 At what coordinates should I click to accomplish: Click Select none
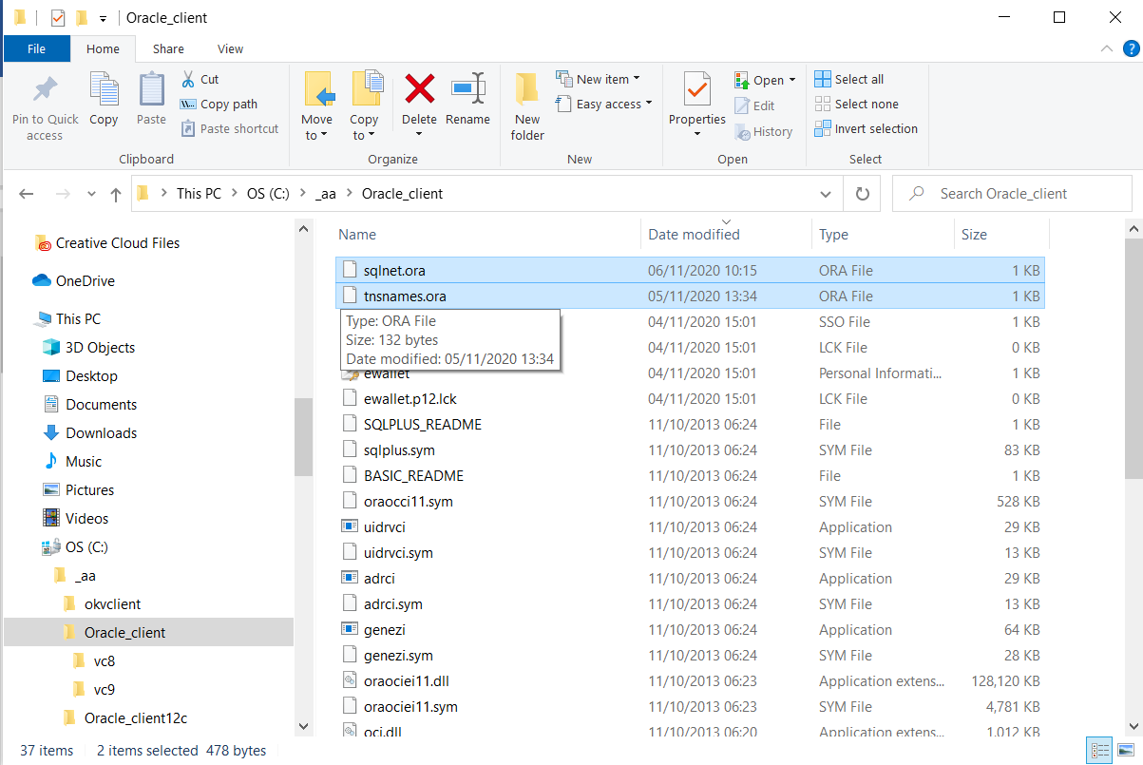click(857, 105)
